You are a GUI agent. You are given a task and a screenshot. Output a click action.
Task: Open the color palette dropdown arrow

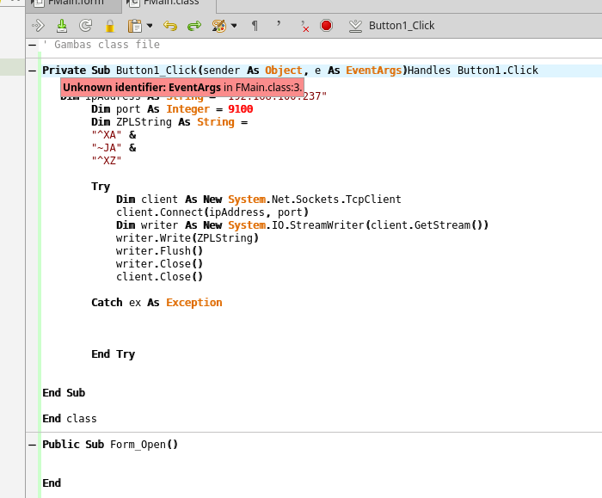234,26
